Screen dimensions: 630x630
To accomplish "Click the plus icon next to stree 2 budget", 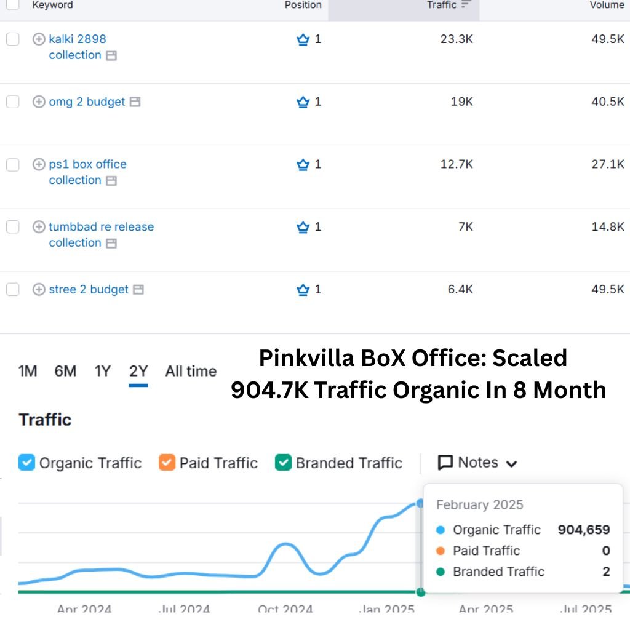I will (38, 289).
